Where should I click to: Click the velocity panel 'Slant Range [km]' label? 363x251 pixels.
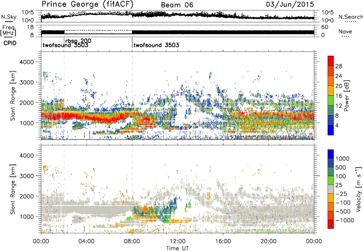13,189
